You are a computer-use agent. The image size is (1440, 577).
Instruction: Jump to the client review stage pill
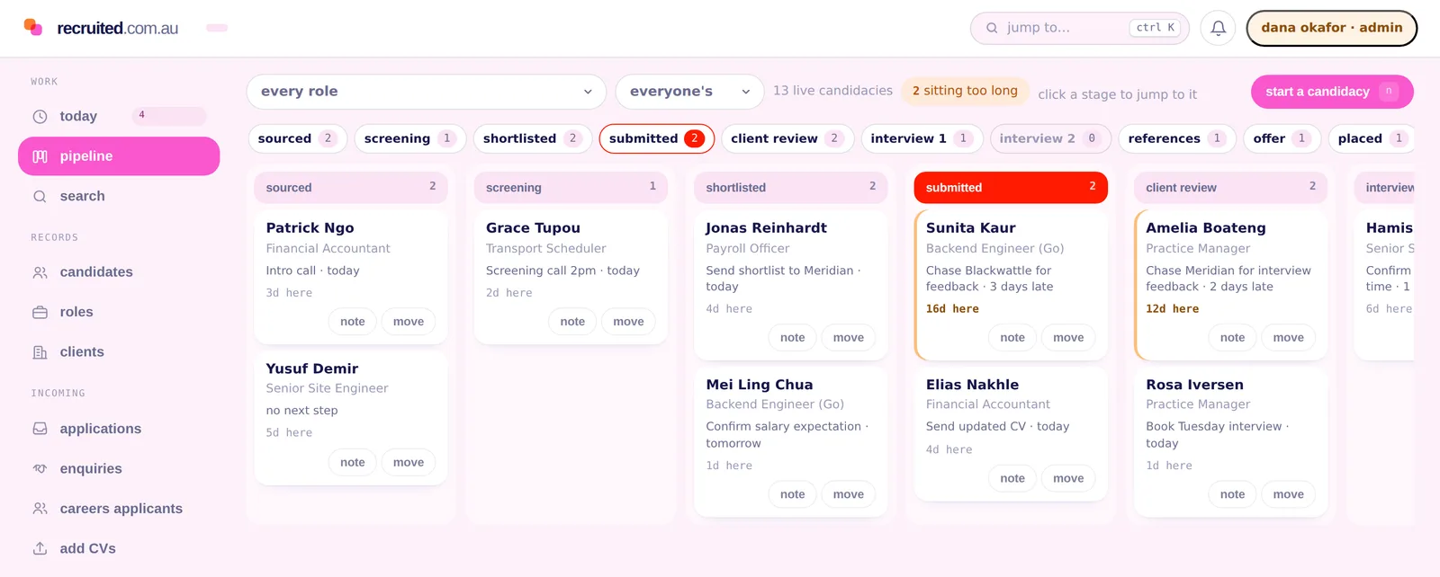[x=787, y=138]
